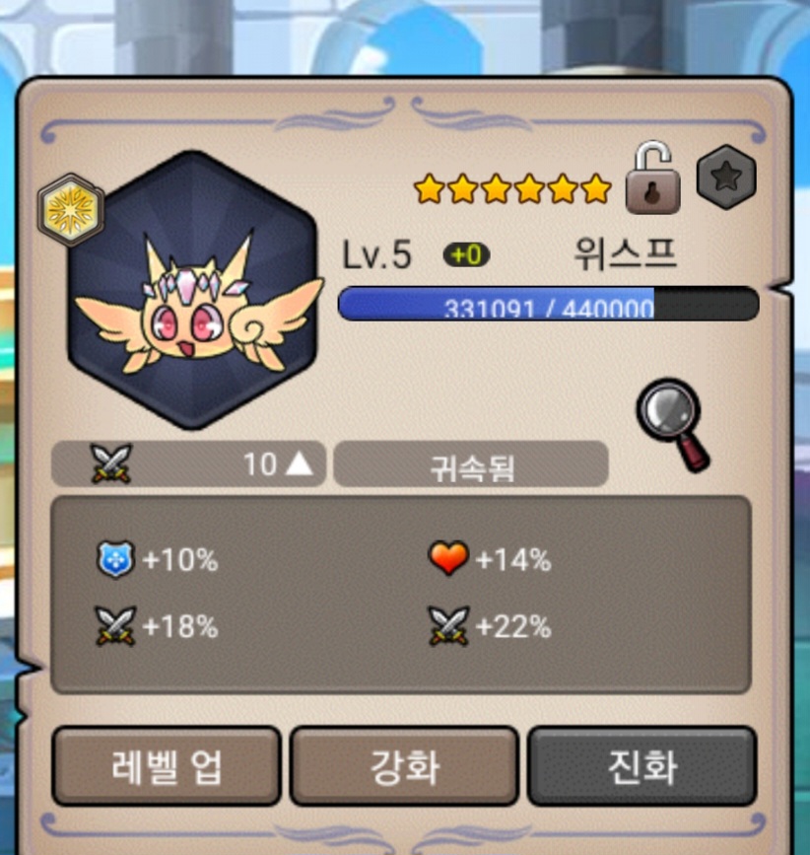Open the magnifying glass detail view

click(674, 425)
